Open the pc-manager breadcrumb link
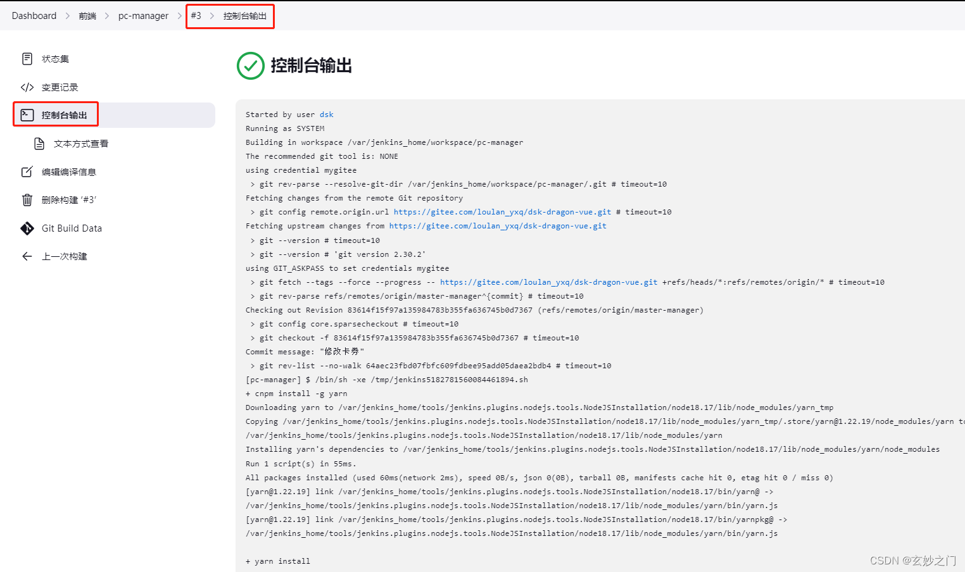The width and height of the screenshot is (965, 572). click(143, 16)
